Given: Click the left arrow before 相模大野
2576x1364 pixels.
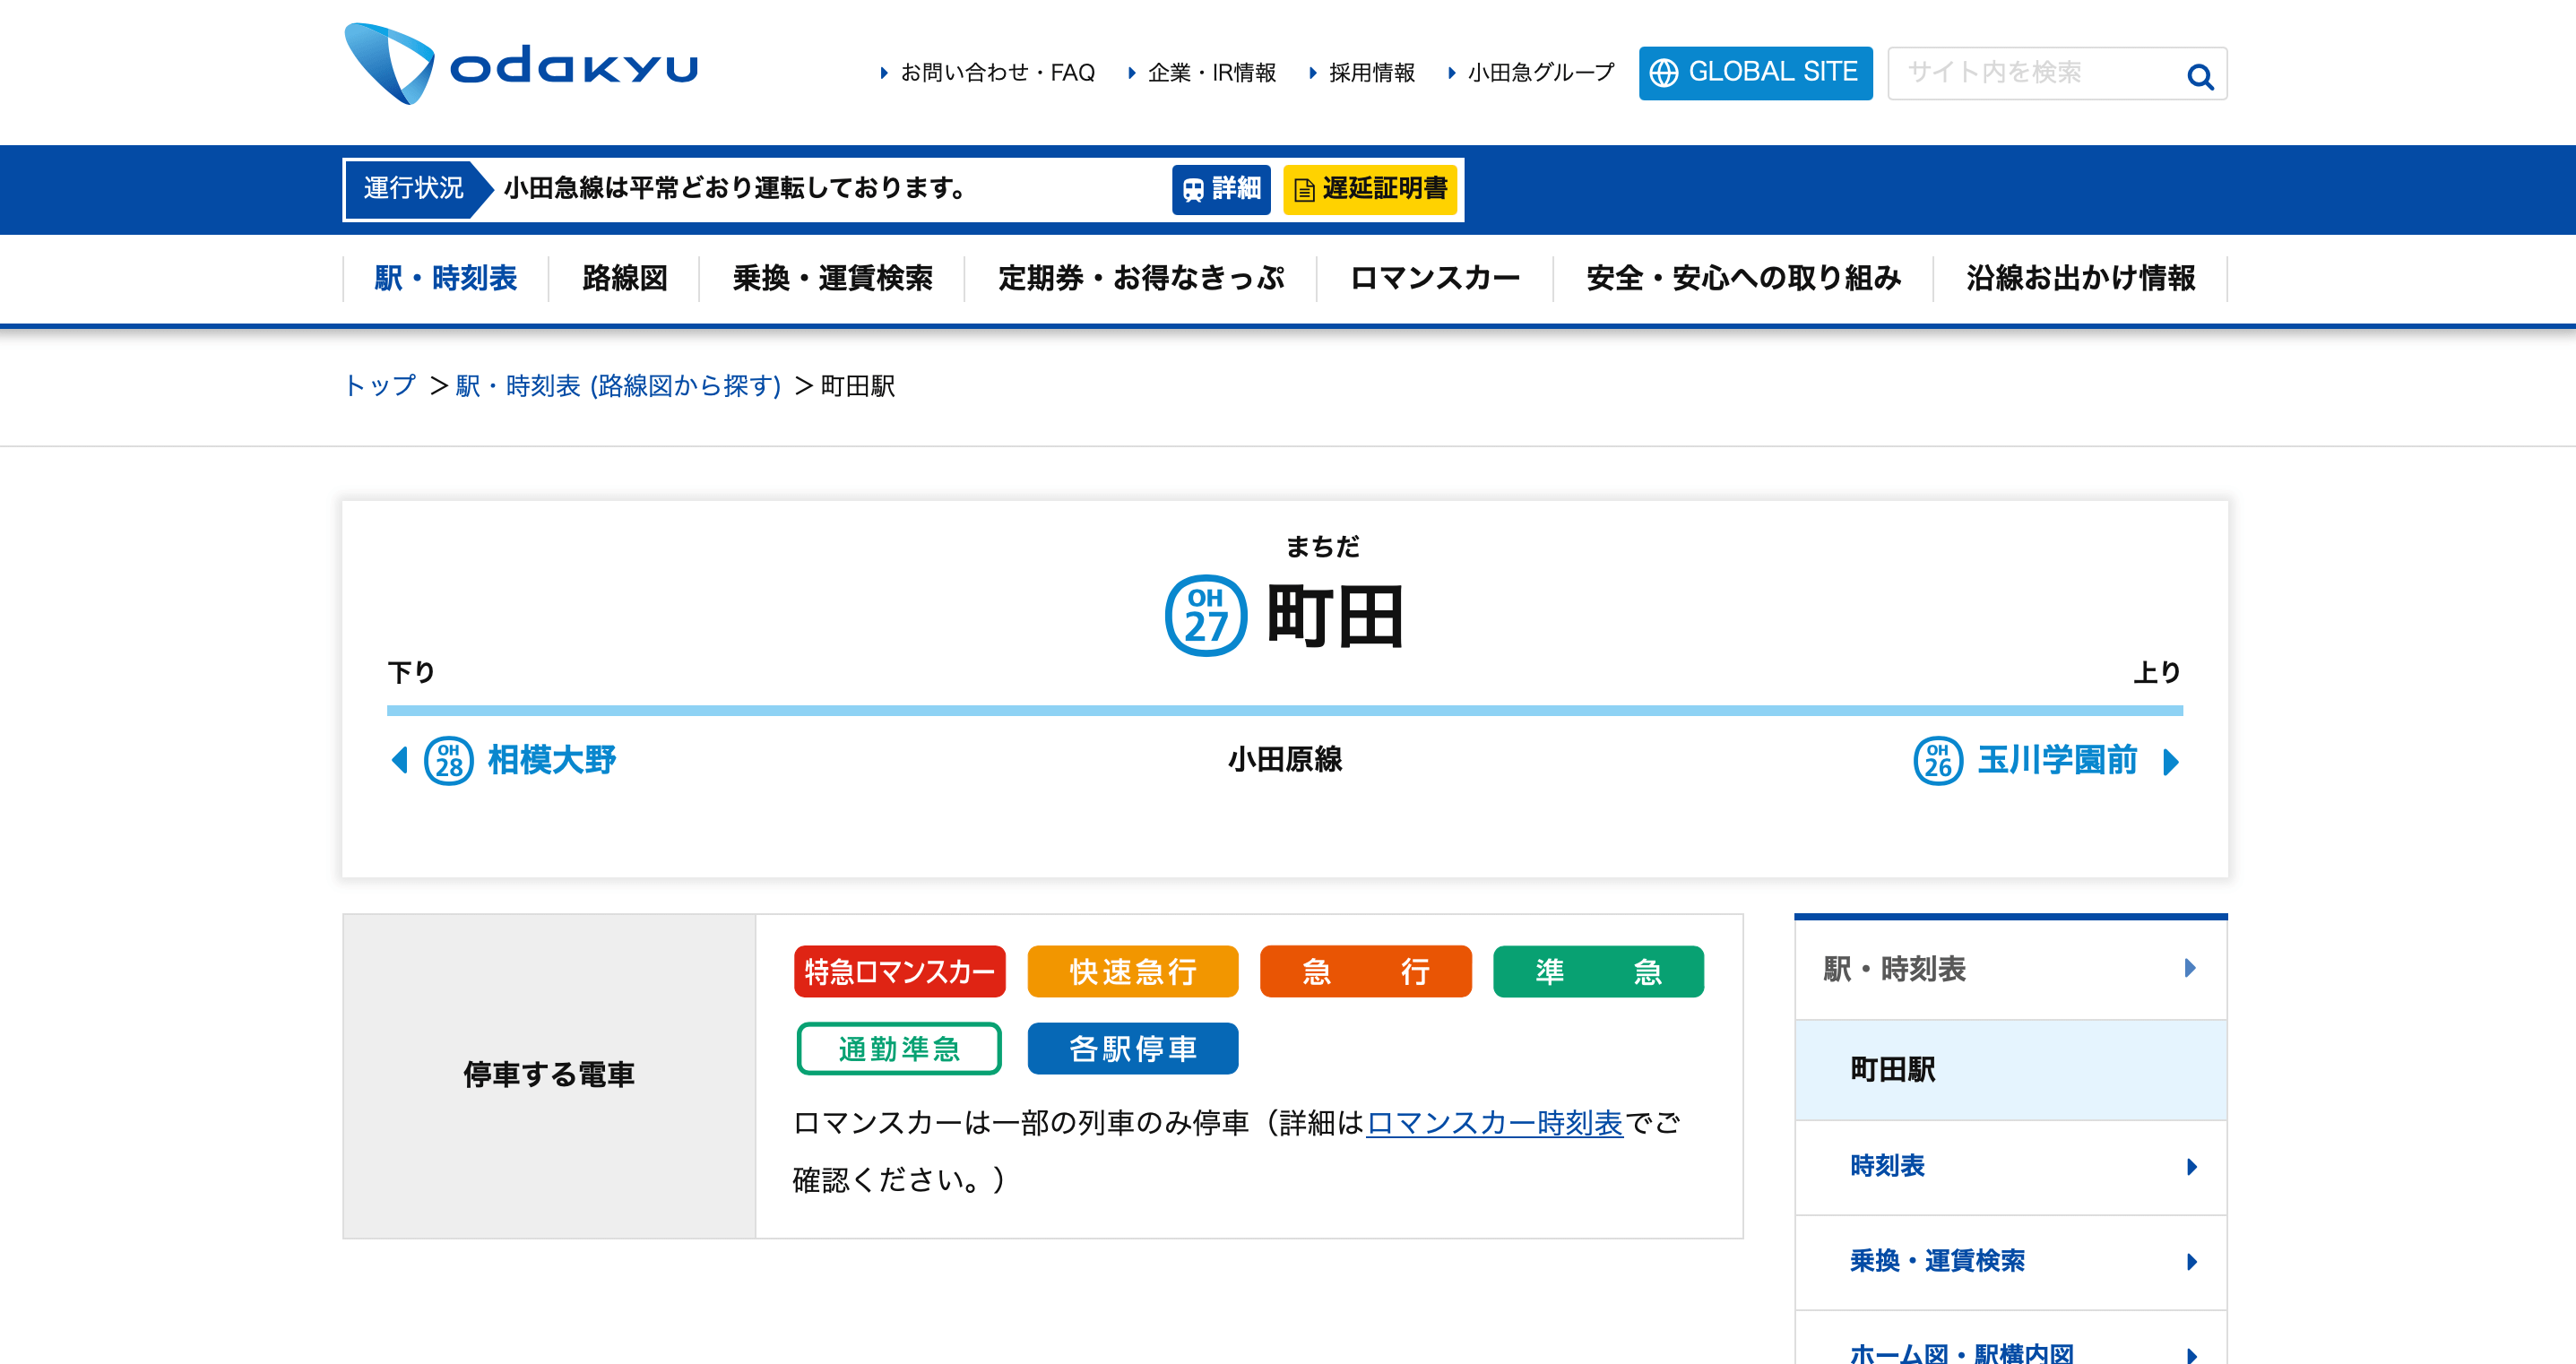Looking at the screenshot, I should pos(400,761).
